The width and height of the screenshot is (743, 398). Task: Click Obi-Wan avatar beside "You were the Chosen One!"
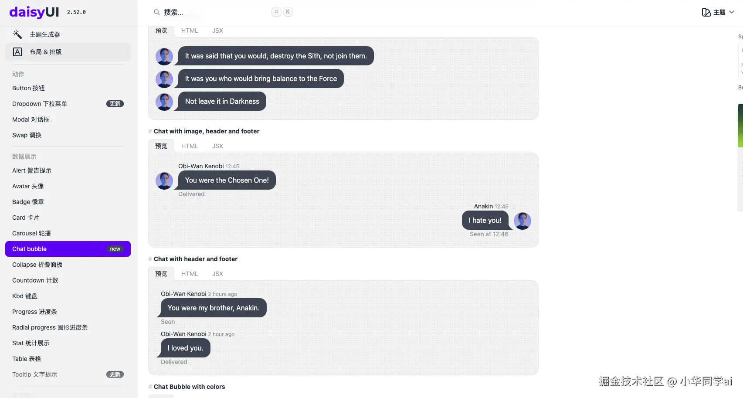[164, 181]
